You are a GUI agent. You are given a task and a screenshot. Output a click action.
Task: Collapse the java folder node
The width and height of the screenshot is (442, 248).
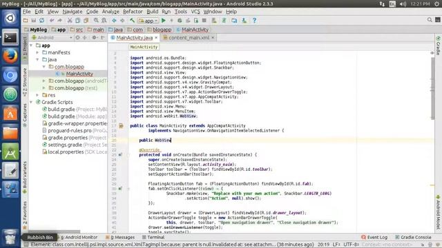[x=37, y=60]
